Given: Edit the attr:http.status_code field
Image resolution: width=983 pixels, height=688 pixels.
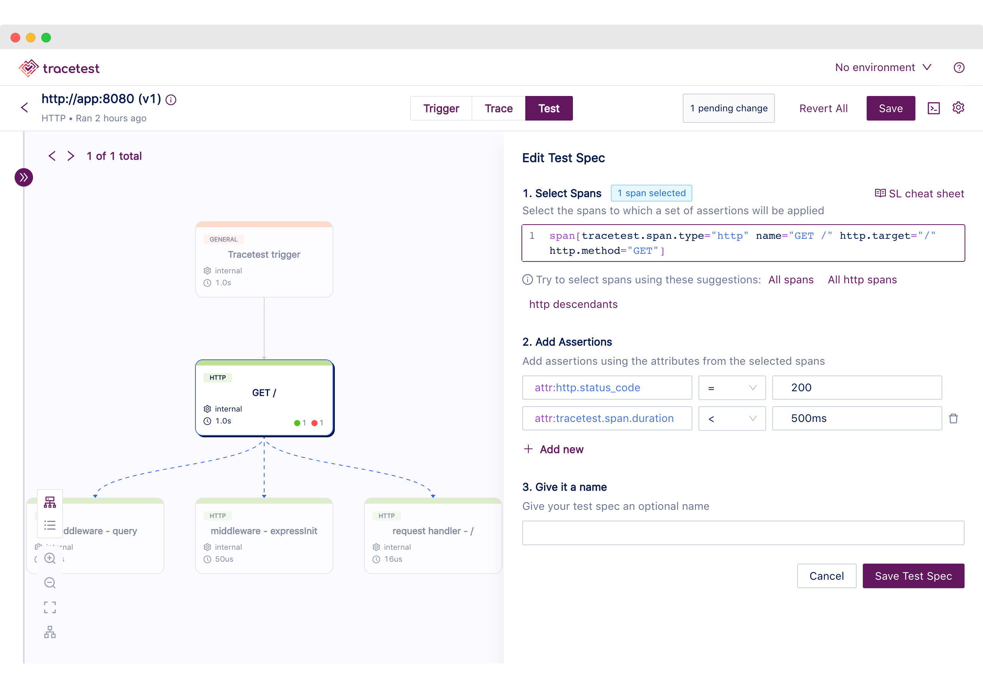Looking at the screenshot, I should point(607,388).
